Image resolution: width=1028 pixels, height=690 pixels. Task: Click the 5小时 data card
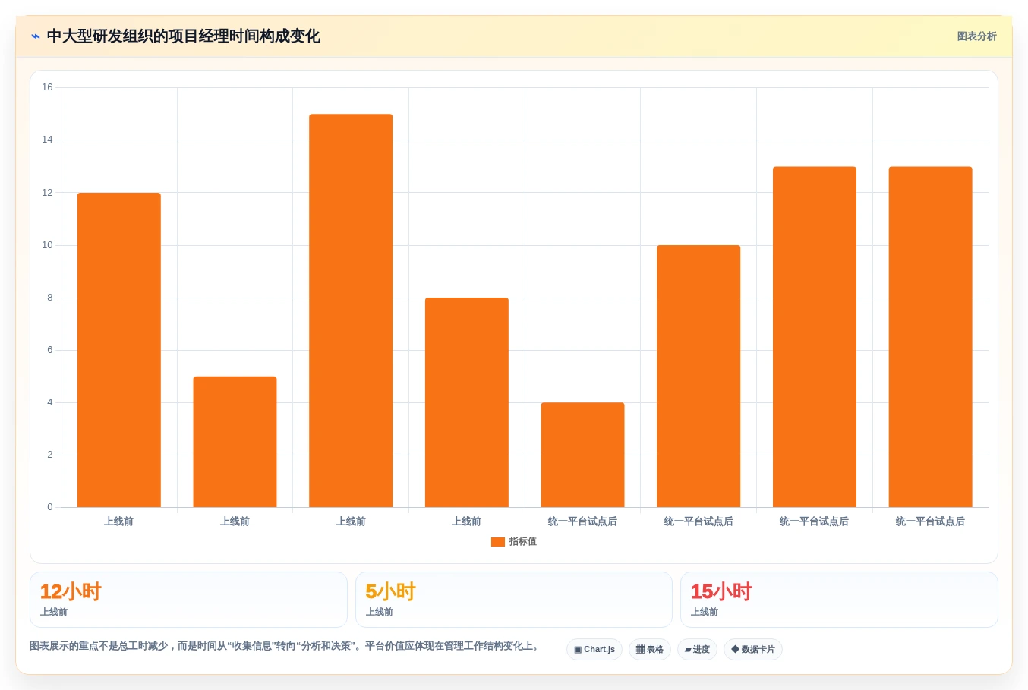[x=514, y=600]
